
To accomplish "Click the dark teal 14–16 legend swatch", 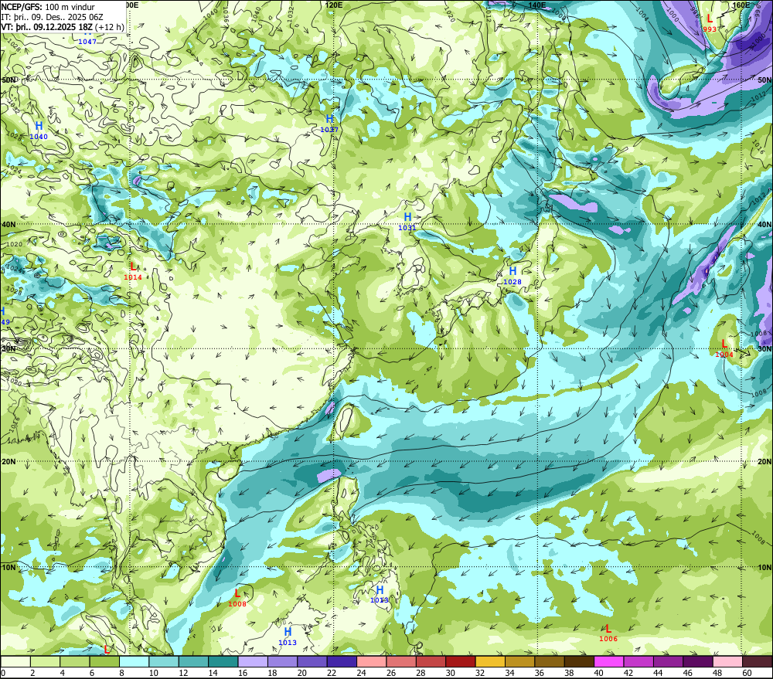I will [223, 661].
